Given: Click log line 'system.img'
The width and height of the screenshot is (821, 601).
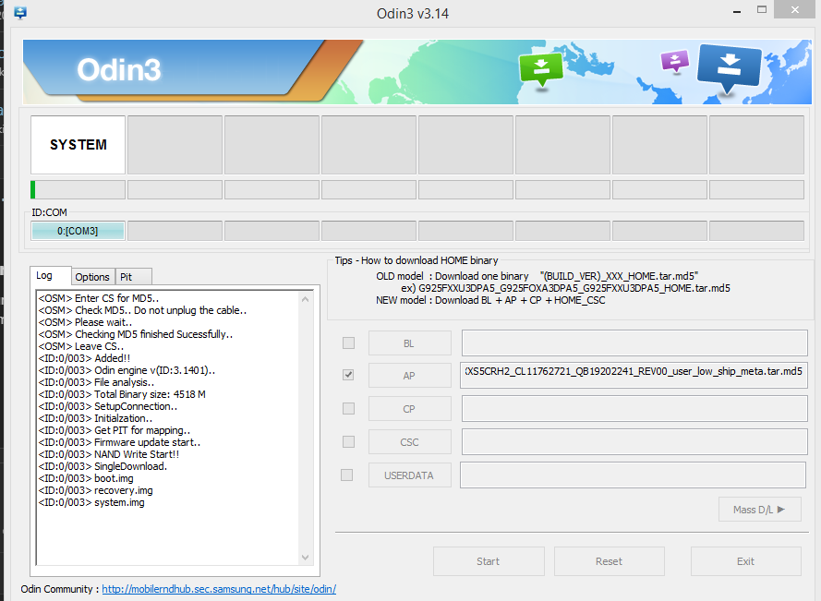Looking at the screenshot, I should 91,502.
